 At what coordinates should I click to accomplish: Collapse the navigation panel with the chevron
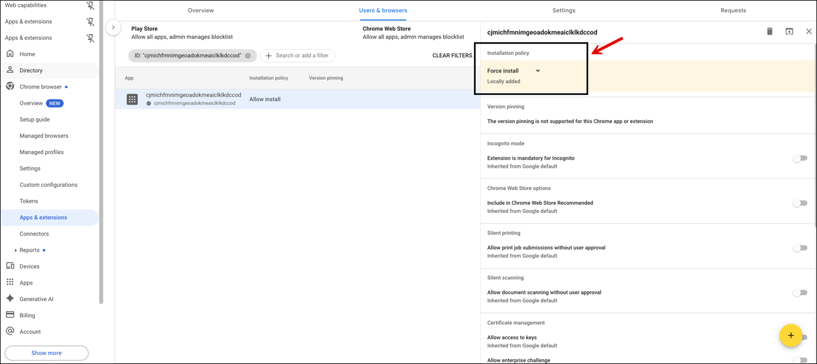pos(113,27)
